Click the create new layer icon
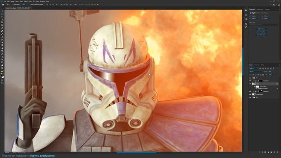 (x=274, y=152)
